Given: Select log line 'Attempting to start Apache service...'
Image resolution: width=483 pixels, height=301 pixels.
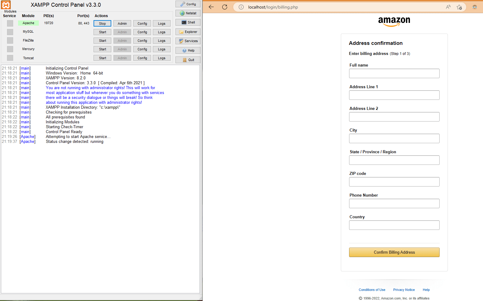Looking at the screenshot, I should [78, 137].
